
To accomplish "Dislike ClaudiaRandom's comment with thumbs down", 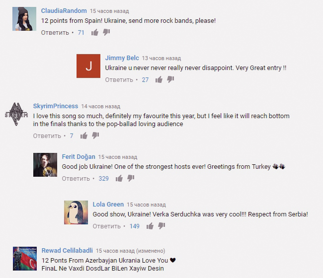I will point(106,32).
